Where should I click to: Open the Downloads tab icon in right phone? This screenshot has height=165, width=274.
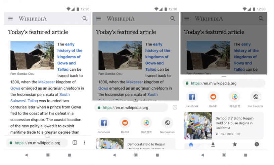[x=213, y=144]
